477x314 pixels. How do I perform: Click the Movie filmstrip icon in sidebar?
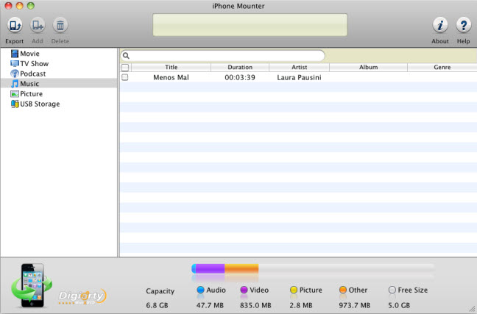pyautogui.click(x=15, y=54)
